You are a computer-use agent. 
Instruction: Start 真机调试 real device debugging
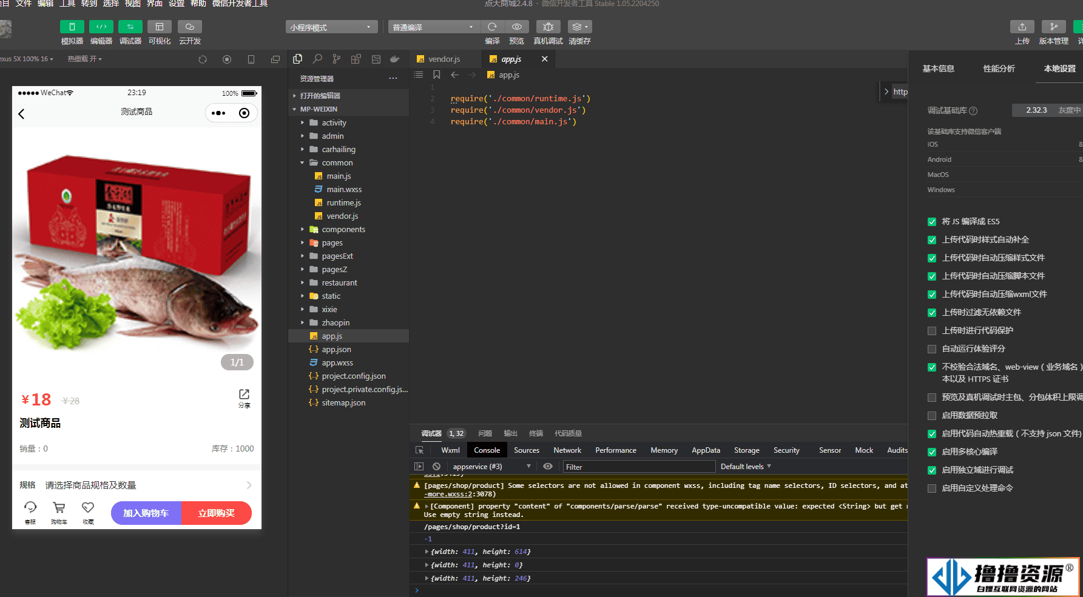coord(548,27)
